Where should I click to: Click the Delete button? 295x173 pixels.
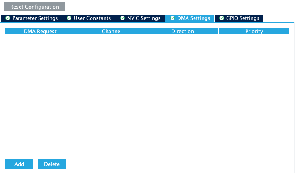(x=52, y=164)
